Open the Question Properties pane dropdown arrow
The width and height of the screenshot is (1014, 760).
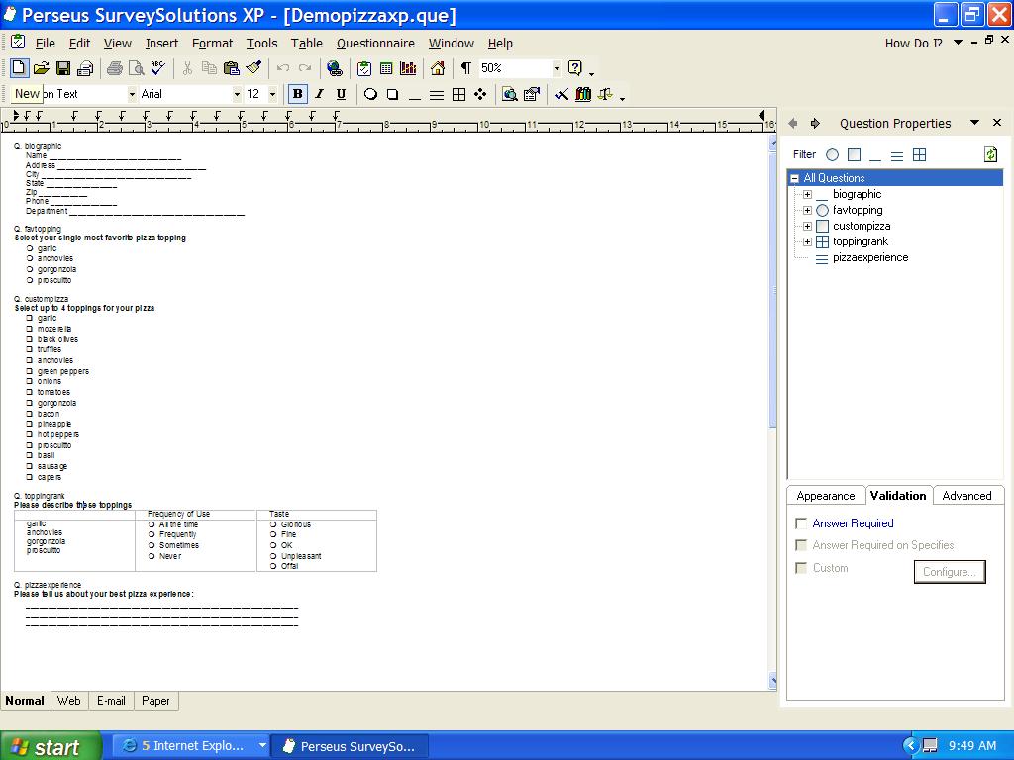[x=974, y=122]
